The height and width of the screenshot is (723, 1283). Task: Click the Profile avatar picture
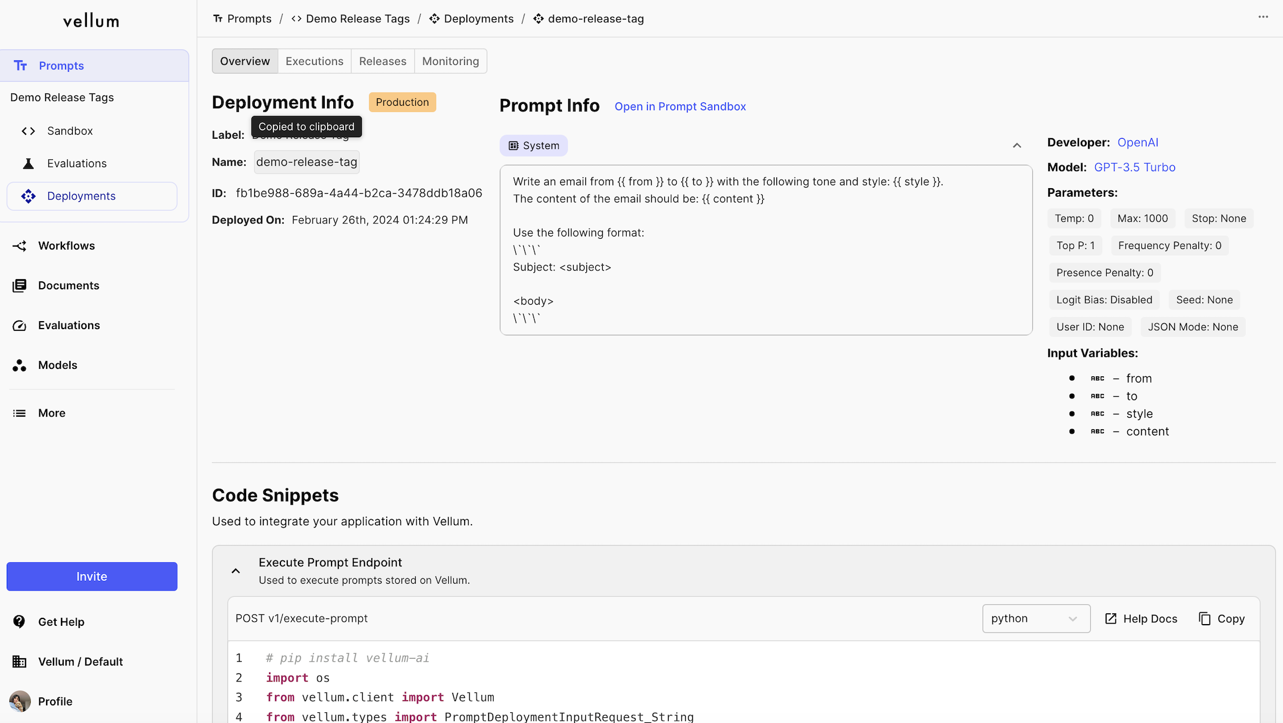coord(20,701)
